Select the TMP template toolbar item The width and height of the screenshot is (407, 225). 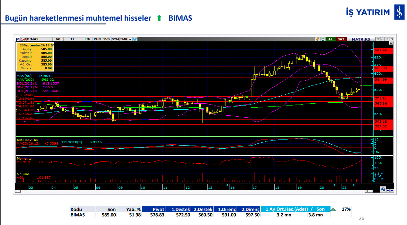(123, 39)
